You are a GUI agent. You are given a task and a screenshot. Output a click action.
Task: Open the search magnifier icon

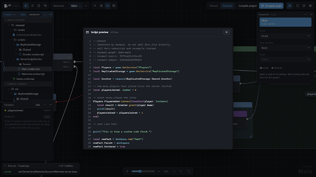click(95, 6)
